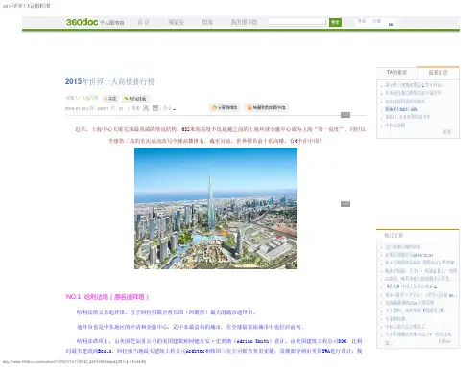Select second font-size icon in article meta
The image size is (475, 367).
point(155,108)
